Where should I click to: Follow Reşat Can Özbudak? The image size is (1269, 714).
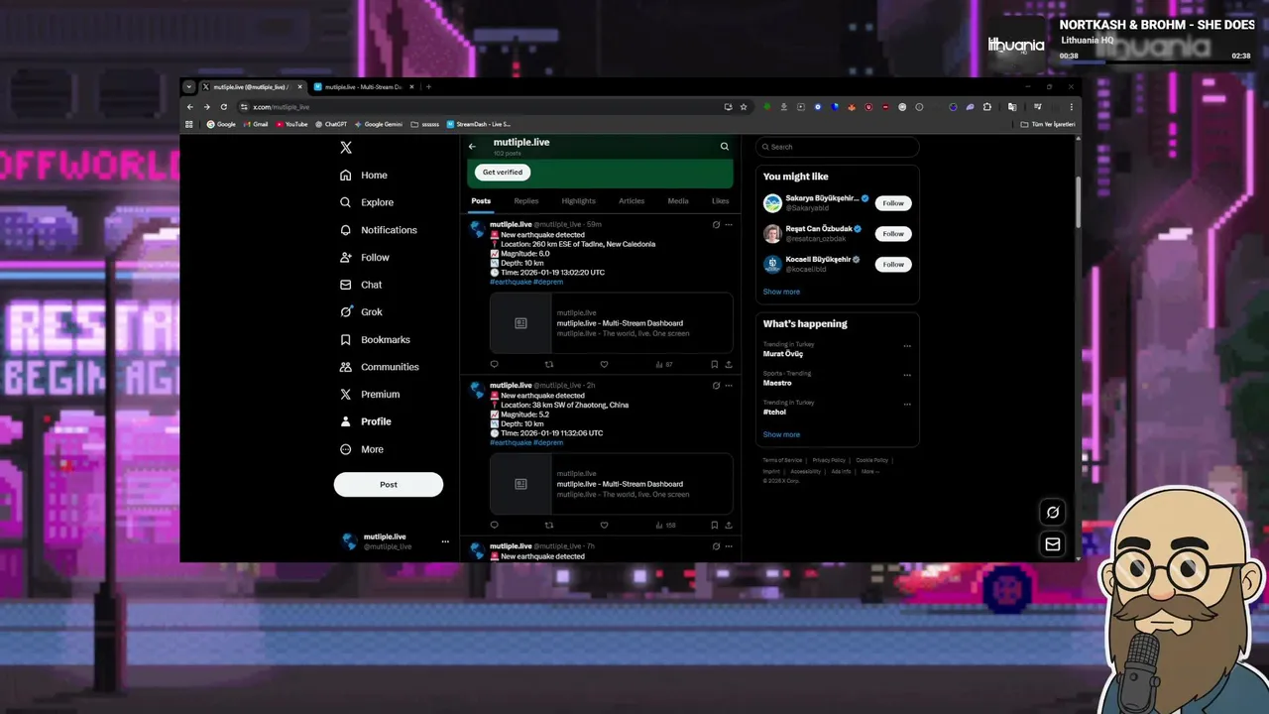tap(893, 234)
